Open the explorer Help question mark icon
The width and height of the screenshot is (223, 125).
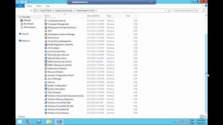[x=206, y=6]
